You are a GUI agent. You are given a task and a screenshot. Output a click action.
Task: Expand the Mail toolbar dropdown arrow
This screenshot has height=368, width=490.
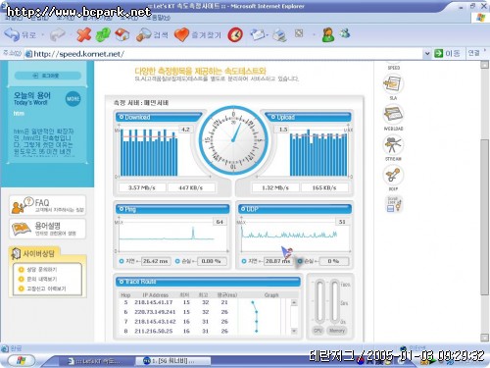point(268,34)
